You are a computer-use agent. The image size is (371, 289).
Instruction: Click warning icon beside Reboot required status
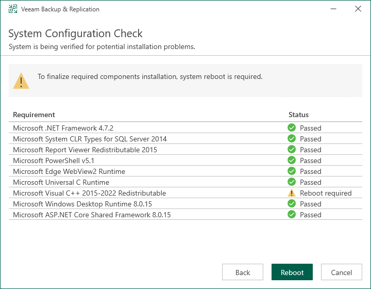point(292,193)
